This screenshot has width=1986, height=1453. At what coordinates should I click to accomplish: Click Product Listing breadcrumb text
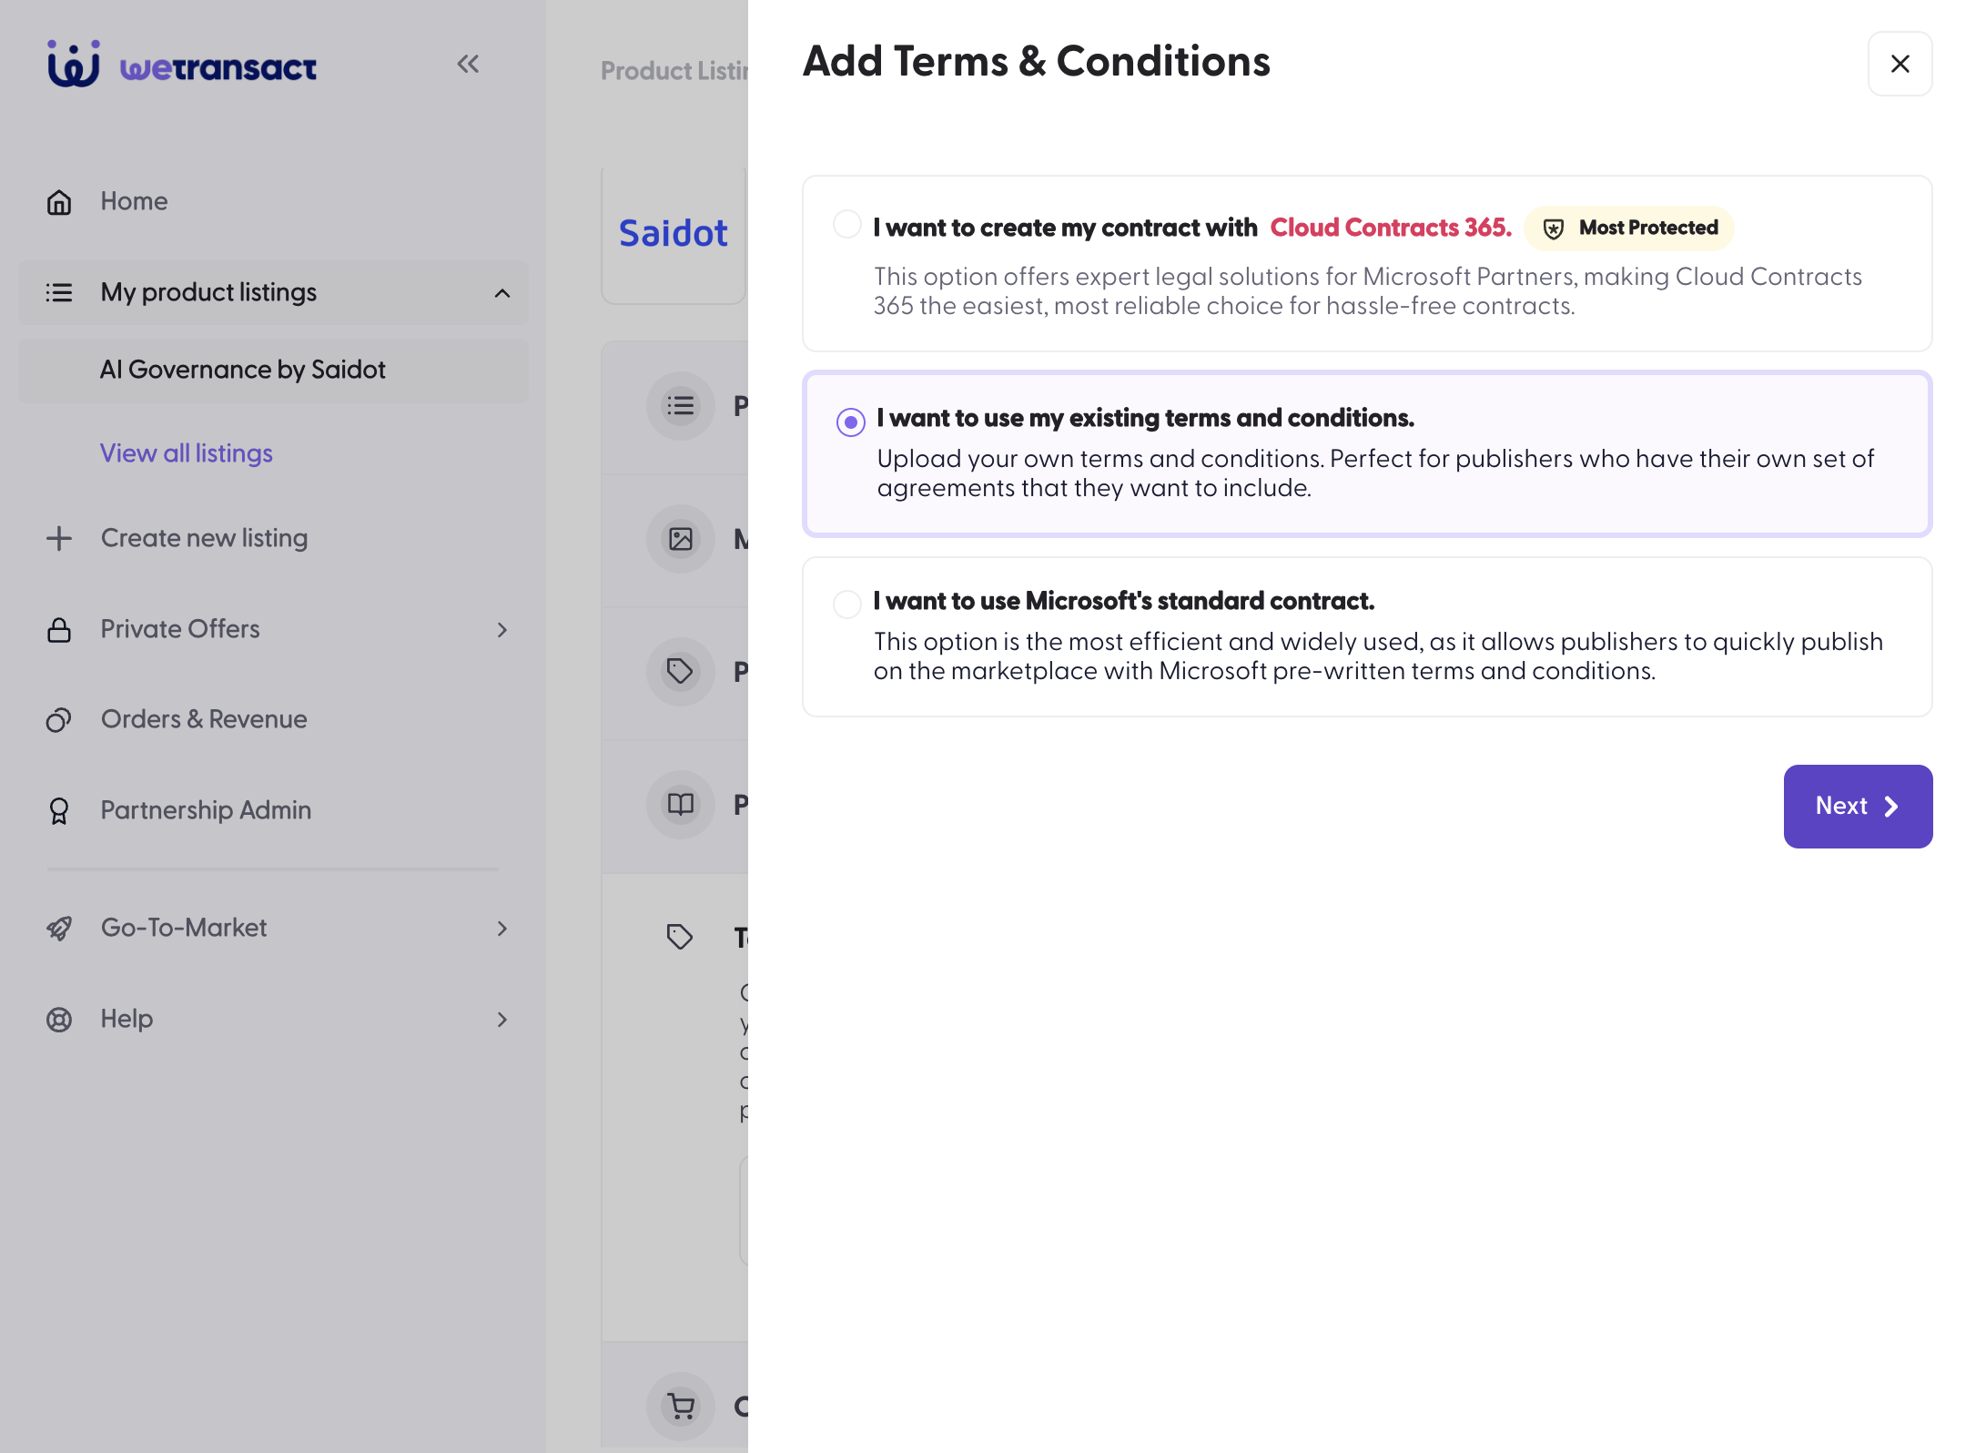coord(674,71)
